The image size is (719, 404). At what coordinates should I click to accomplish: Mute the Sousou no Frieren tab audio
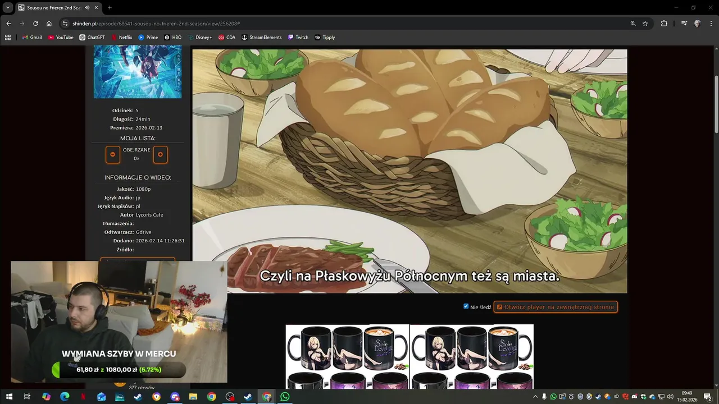pyautogui.click(x=87, y=8)
